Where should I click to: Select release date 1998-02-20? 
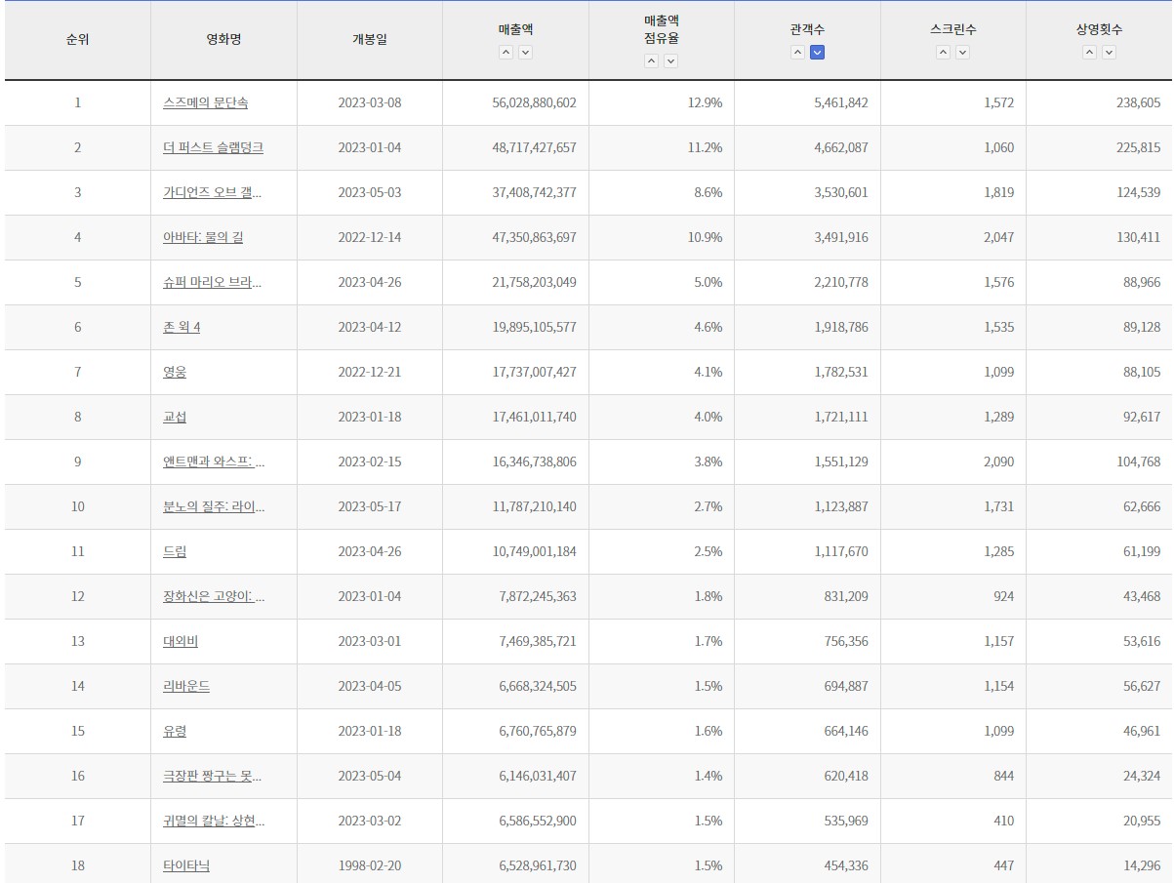point(370,865)
